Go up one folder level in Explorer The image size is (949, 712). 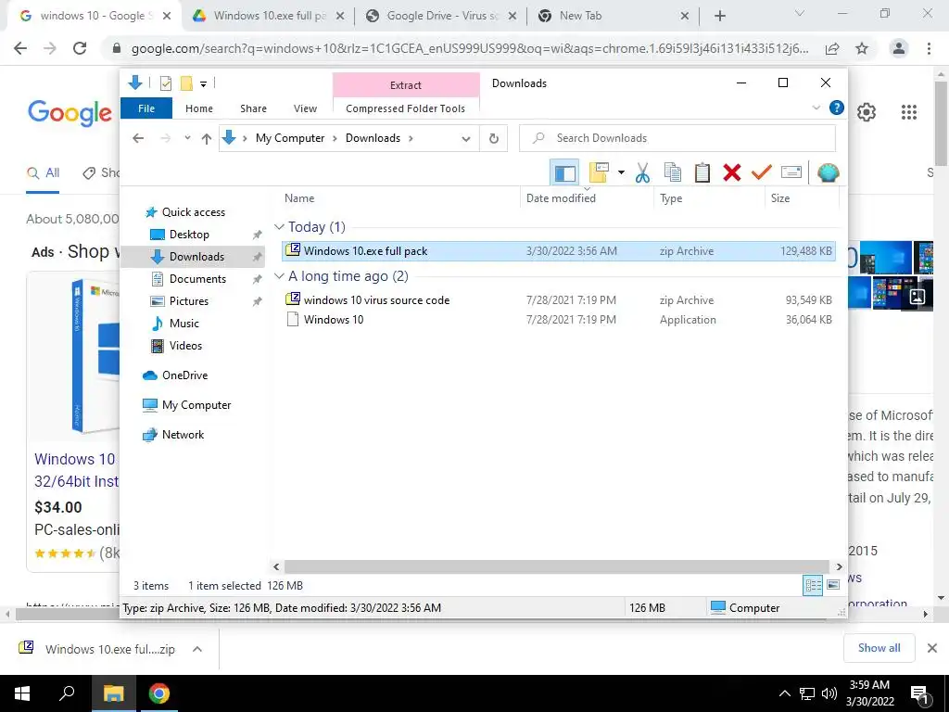pos(207,139)
